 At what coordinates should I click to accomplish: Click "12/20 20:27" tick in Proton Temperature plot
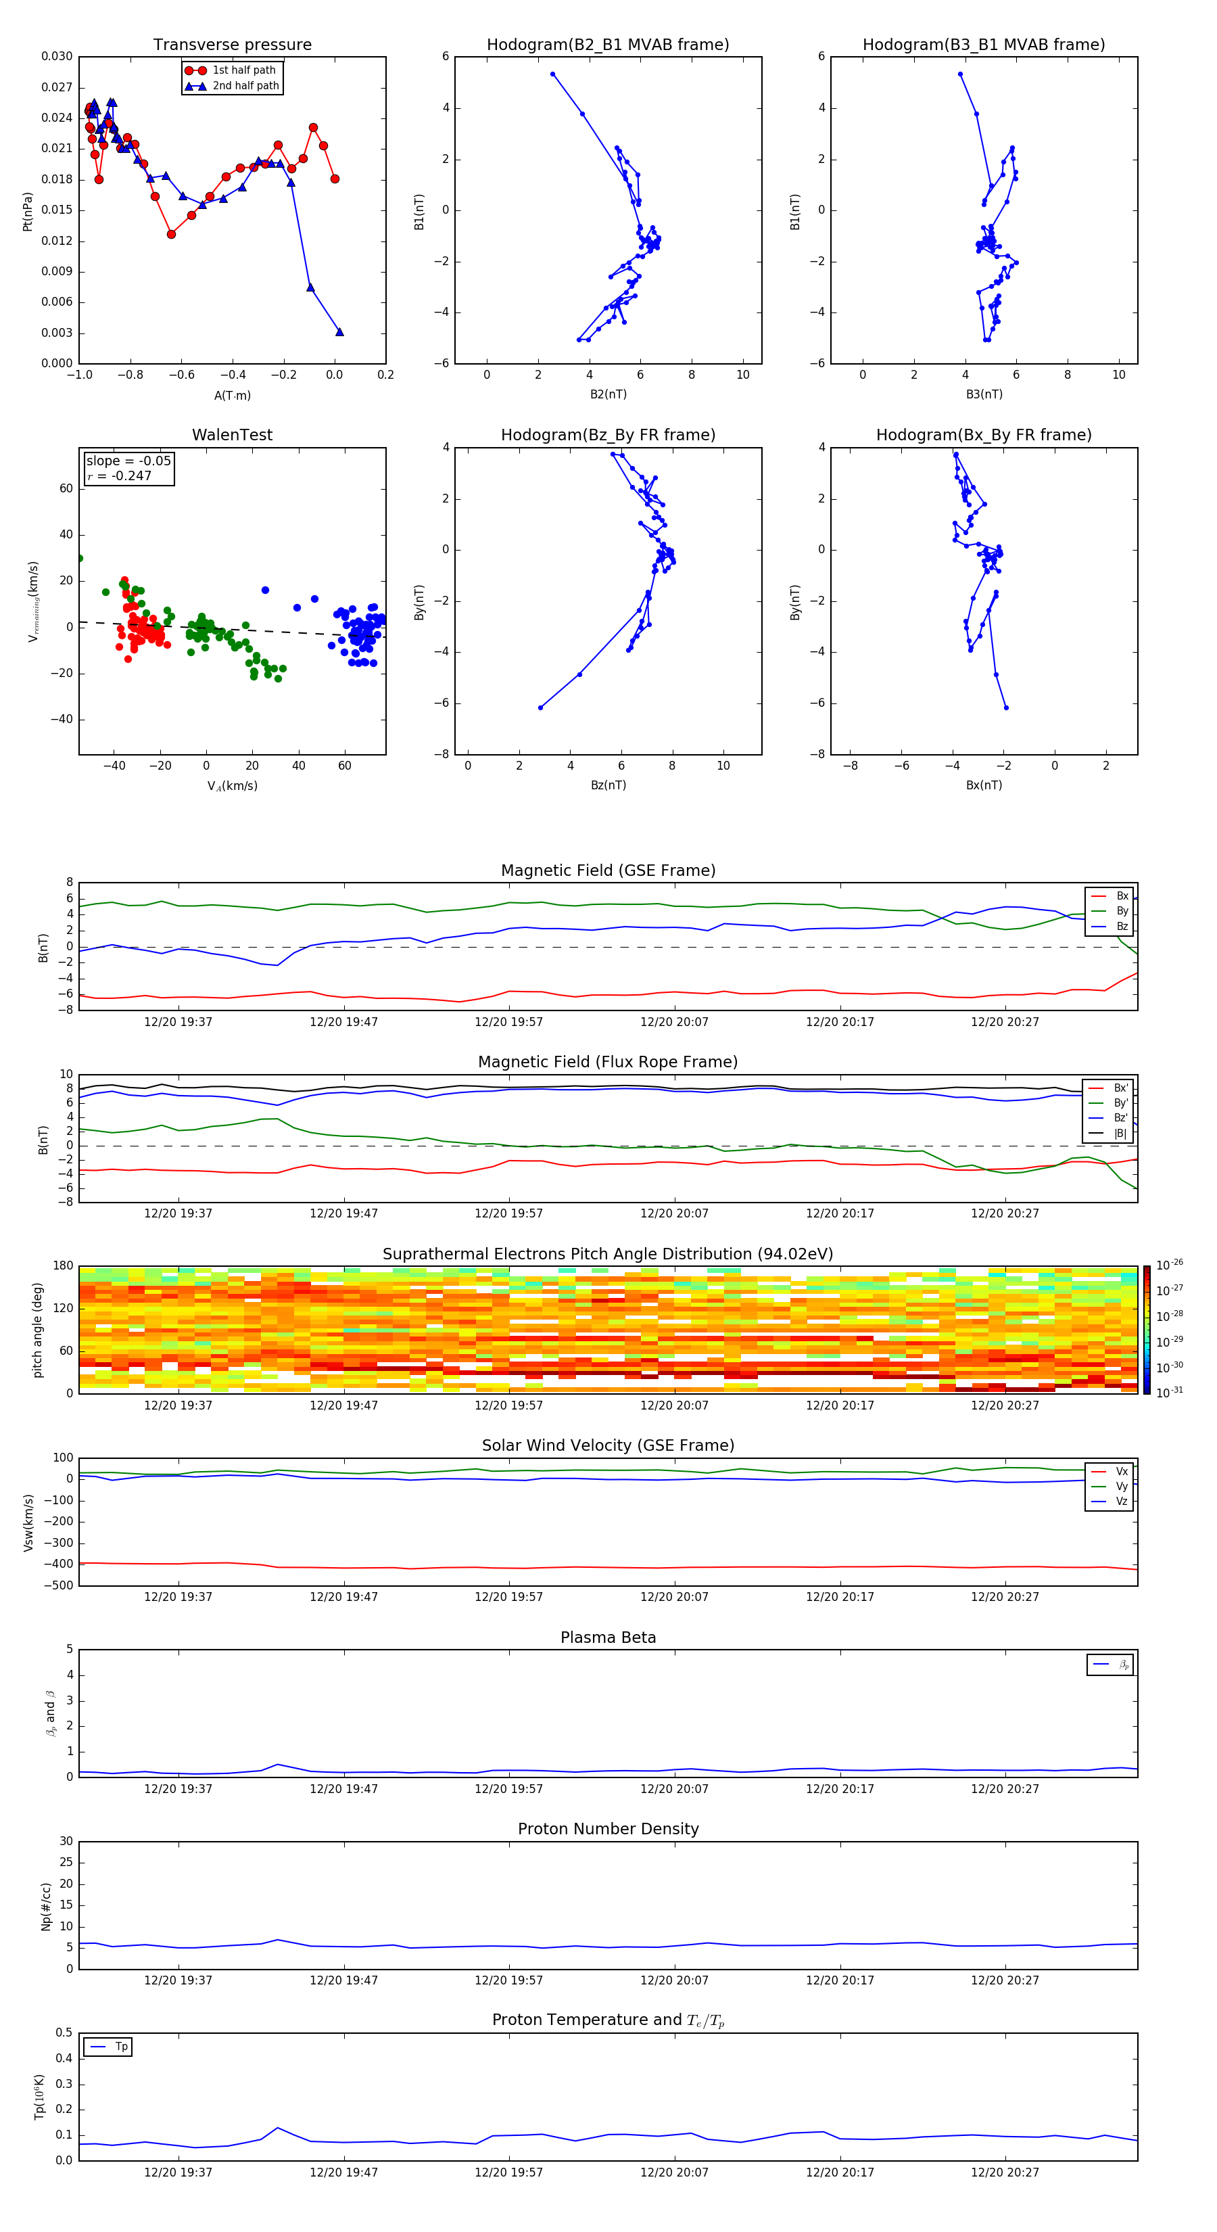click(1005, 2172)
